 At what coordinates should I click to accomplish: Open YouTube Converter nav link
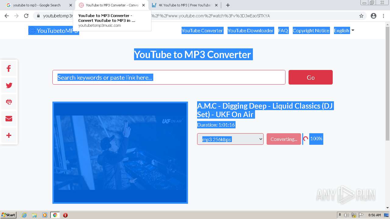(202, 30)
